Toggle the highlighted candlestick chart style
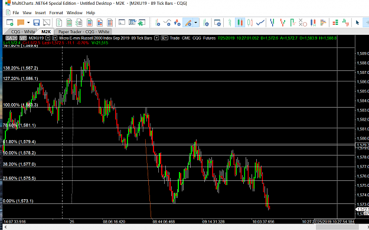The height and width of the screenshot is (230, 369). (240, 22)
